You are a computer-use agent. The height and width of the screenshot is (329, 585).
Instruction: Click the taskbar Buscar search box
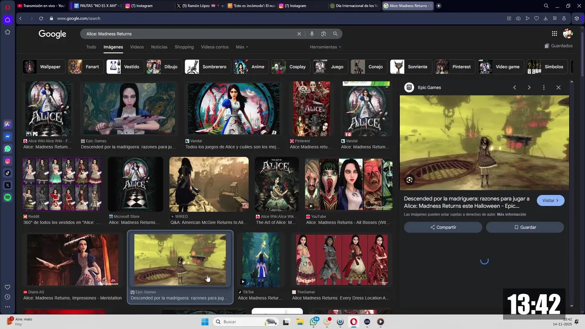tap(245, 322)
